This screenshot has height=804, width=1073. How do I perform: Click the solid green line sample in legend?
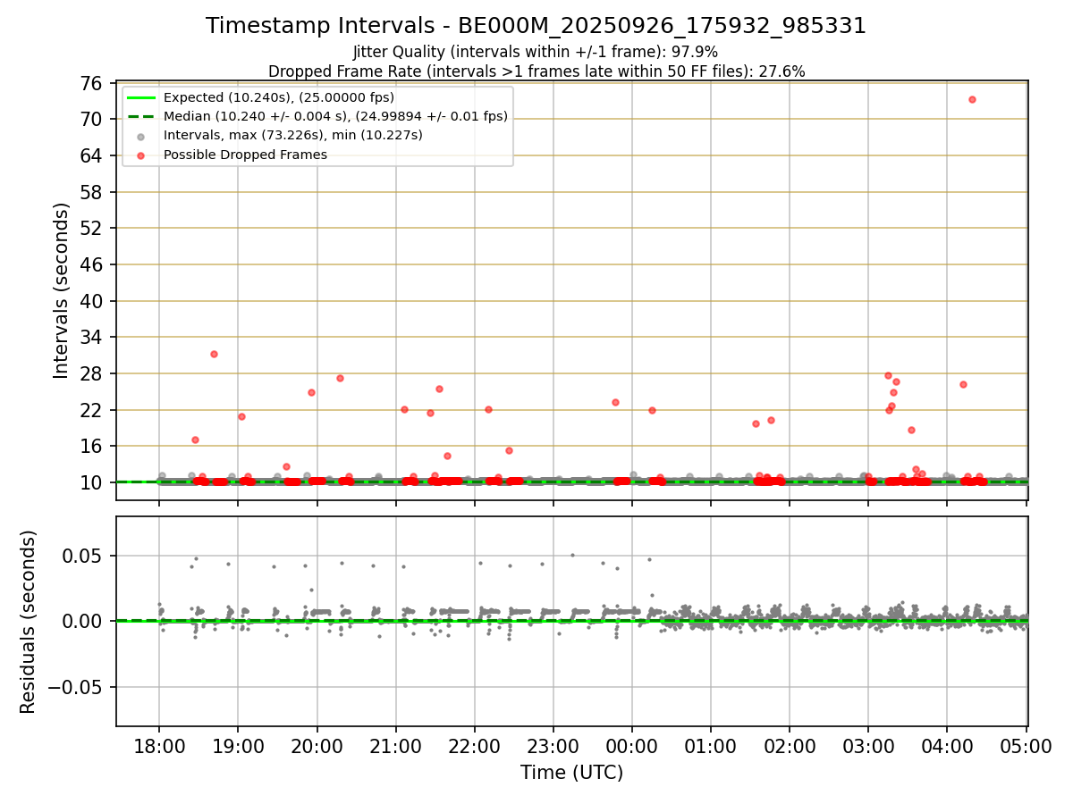141,97
